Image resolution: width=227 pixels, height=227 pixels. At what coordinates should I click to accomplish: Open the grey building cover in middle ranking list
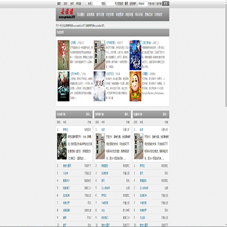(x=100, y=146)
